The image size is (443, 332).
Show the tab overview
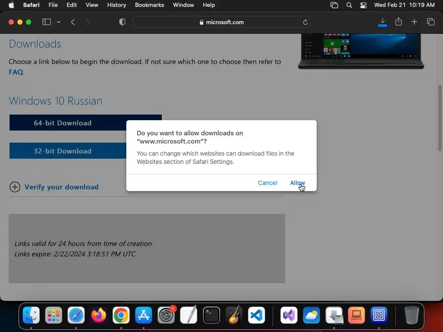430,22
